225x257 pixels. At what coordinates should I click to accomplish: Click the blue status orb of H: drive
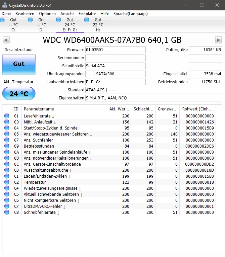tap(87, 20)
